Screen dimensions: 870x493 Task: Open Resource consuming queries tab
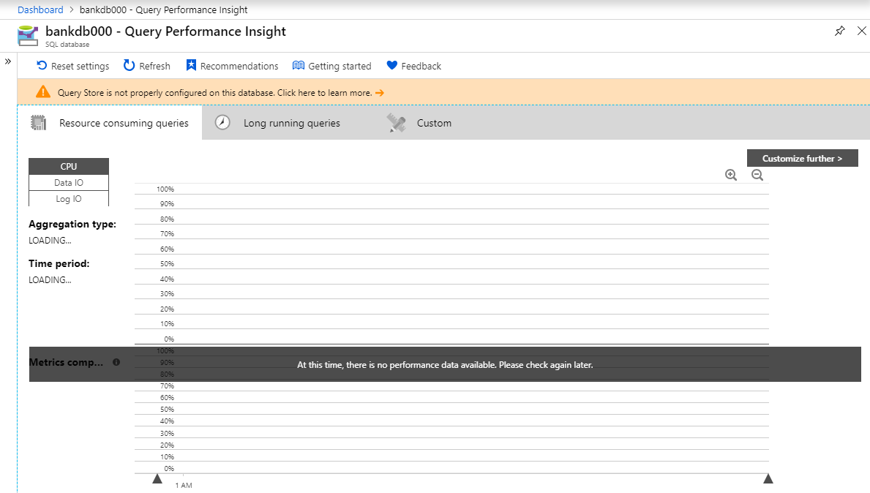tap(110, 123)
